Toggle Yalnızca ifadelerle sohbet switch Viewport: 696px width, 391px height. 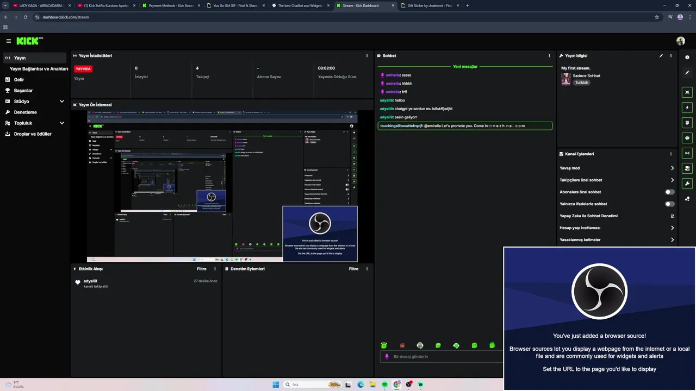[670, 204]
